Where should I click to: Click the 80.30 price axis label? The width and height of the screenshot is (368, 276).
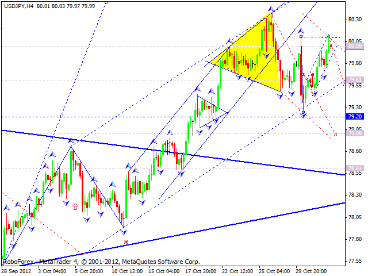coord(355,20)
